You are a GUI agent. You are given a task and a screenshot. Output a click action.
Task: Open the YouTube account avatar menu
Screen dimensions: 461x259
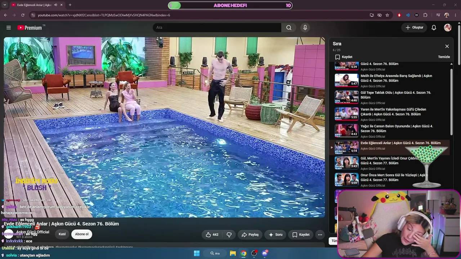pyautogui.click(x=448, y=28)
